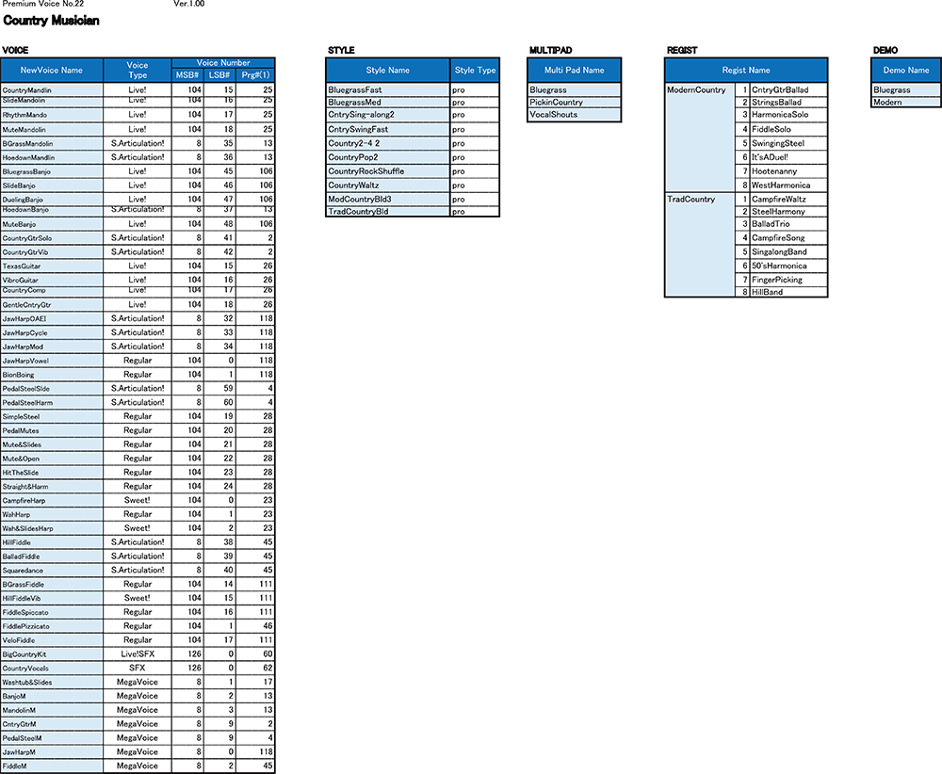The image size is (942, 774).
Task: Select the Style Name column header
Action: point(387,71)
